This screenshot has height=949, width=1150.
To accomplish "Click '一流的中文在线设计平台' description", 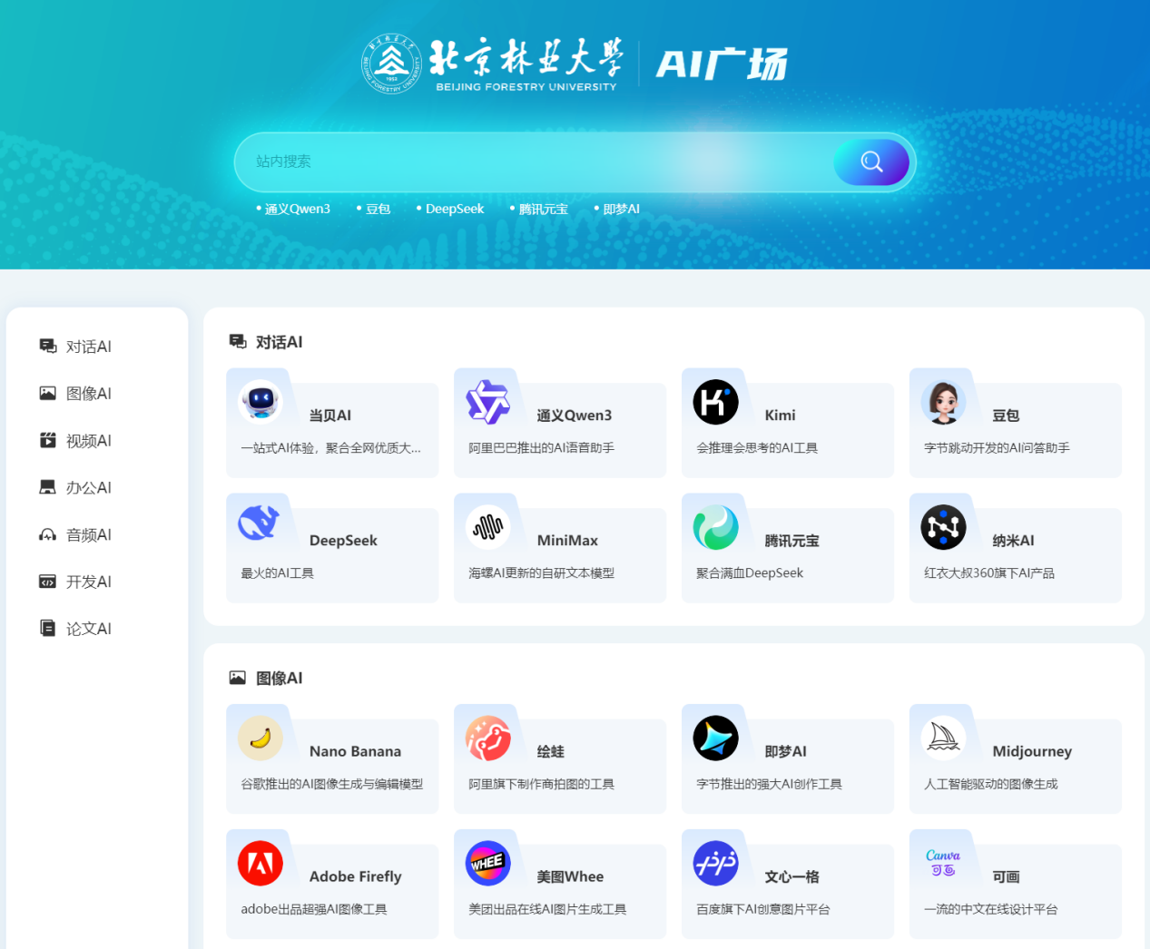I will (x=991, y=910).
